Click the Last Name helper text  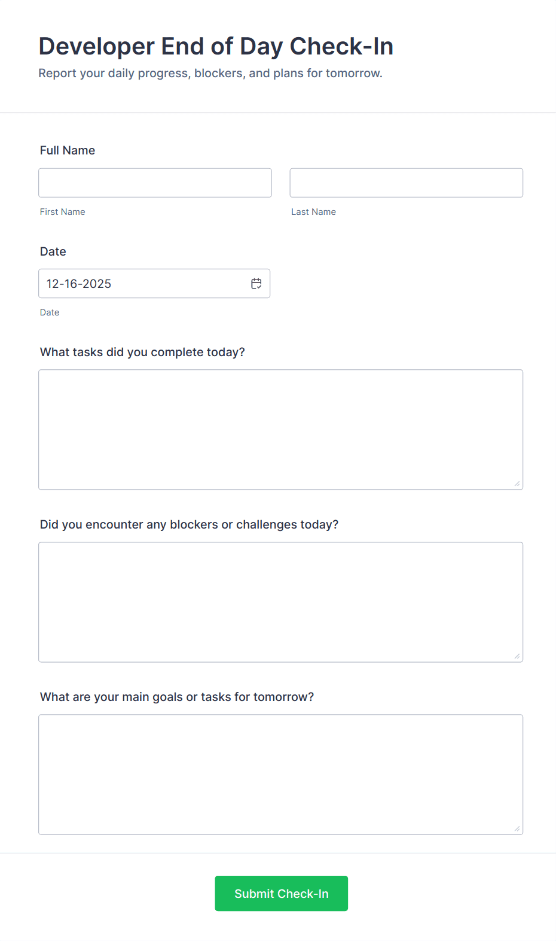[313, 211]
